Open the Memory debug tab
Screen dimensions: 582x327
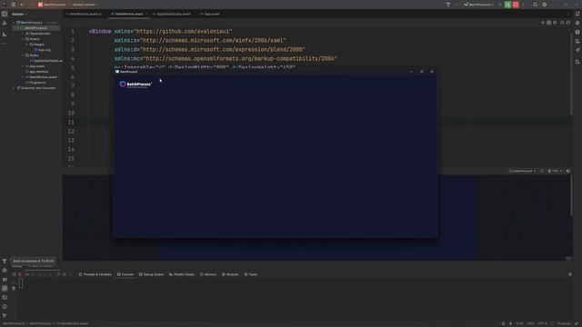point(208,274)
